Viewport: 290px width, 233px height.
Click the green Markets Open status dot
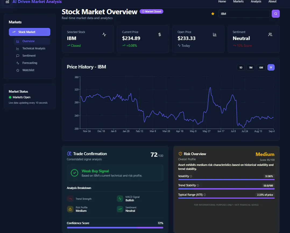click(10, 97)
